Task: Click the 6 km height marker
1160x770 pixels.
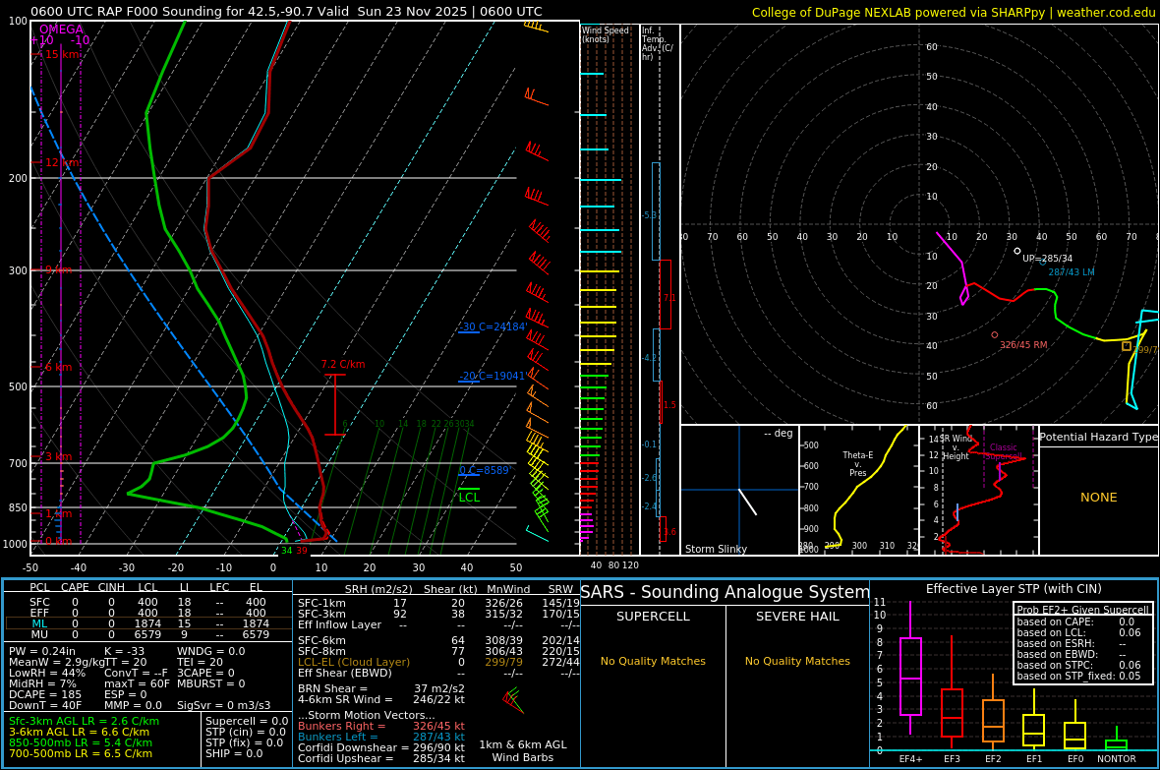Action: 58,367
